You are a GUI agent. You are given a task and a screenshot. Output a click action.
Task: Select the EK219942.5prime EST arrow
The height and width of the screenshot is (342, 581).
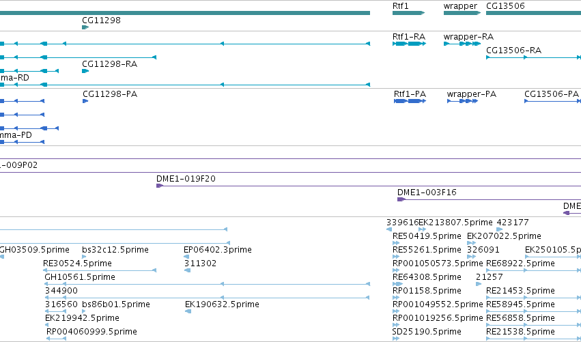pos(46,325)
